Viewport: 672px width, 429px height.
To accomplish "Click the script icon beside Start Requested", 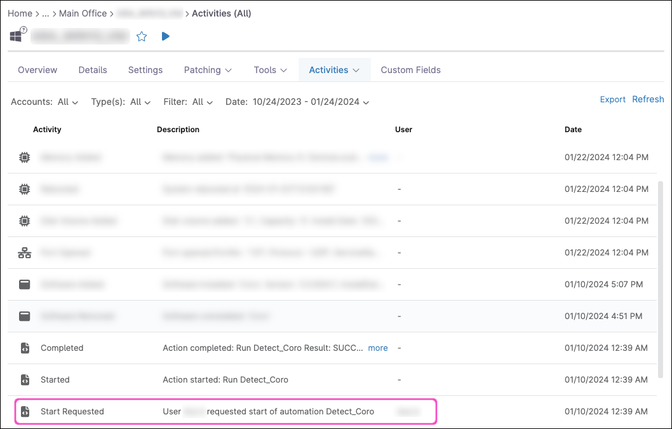I will coord(25,412).
